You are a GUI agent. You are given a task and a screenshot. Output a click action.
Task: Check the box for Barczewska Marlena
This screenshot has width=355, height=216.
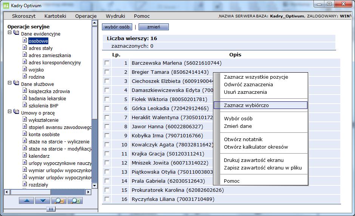(x=107, y=63)
